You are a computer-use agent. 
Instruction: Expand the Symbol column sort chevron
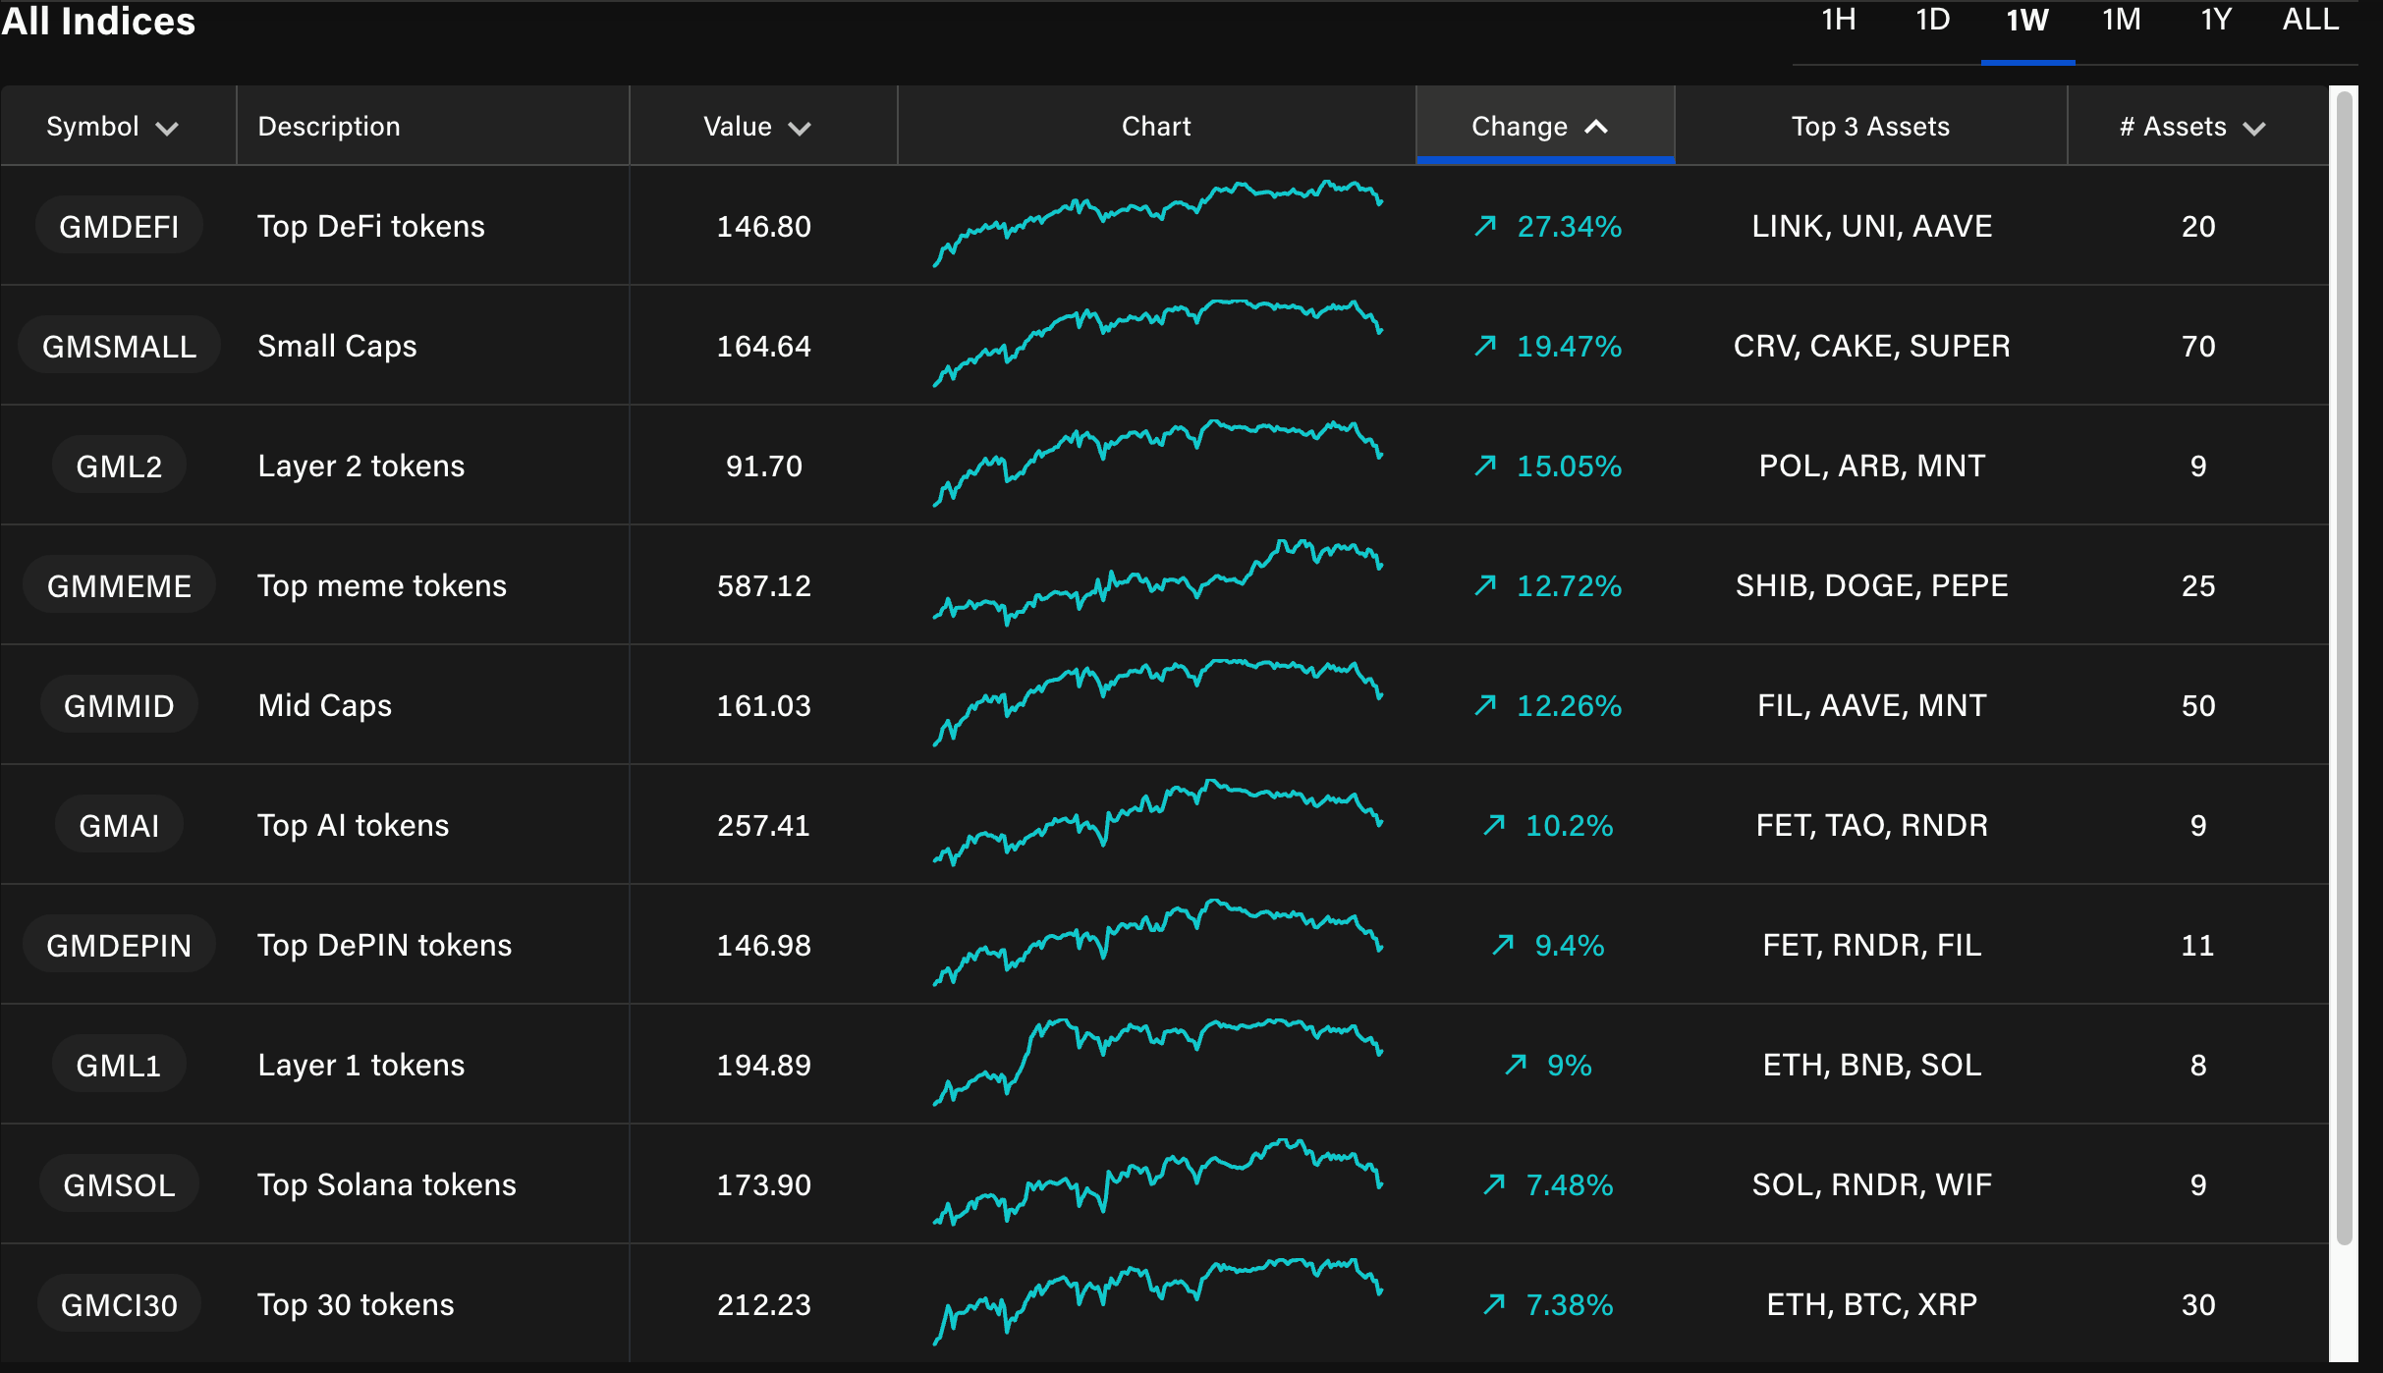(x=167, y=129)
